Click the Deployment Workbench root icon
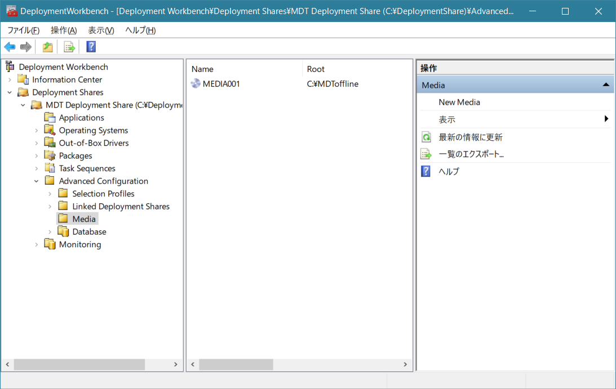Image resolution: width=616 pixels, height=389 pixels. pyautogui.click(x=10, y=67)
